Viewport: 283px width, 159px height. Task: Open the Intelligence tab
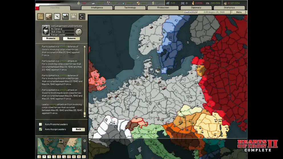pos(97,8)
